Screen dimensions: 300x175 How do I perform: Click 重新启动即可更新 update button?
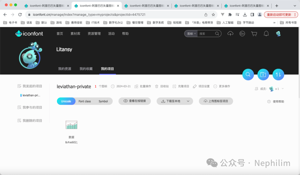click(281, 15)
